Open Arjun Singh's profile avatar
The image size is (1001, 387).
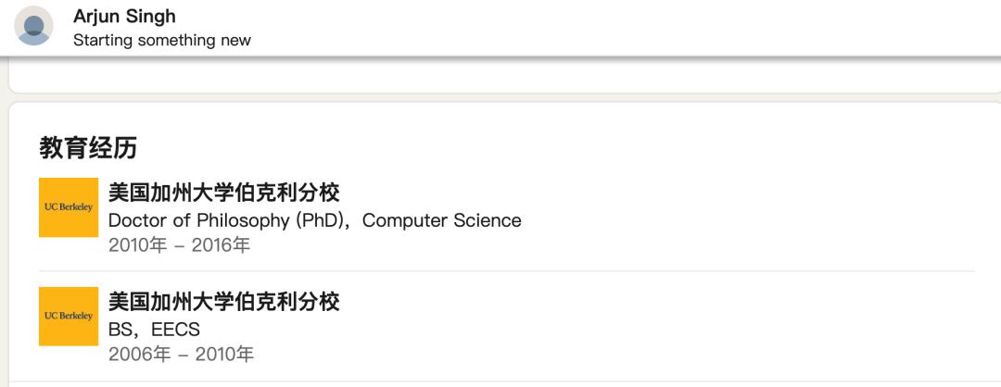[x=33, y=27]
